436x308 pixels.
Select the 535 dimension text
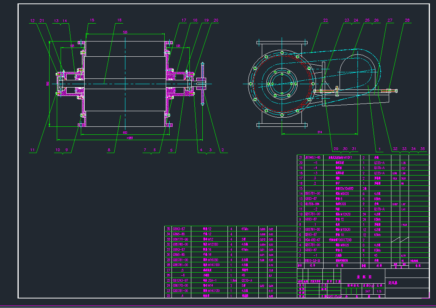point(125,33)
